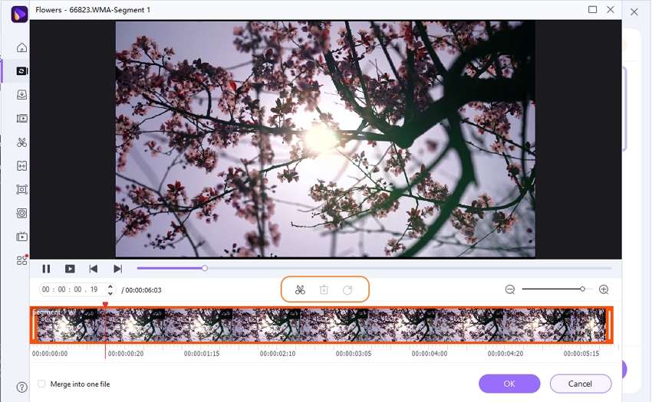Image resolution: width=652 pixels, height=402 pixels.
Task: Enable Merge into one file checkbox
Action: (41, 384)
